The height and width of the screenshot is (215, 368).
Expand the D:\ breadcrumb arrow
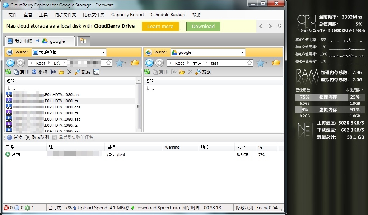point(64,63)
